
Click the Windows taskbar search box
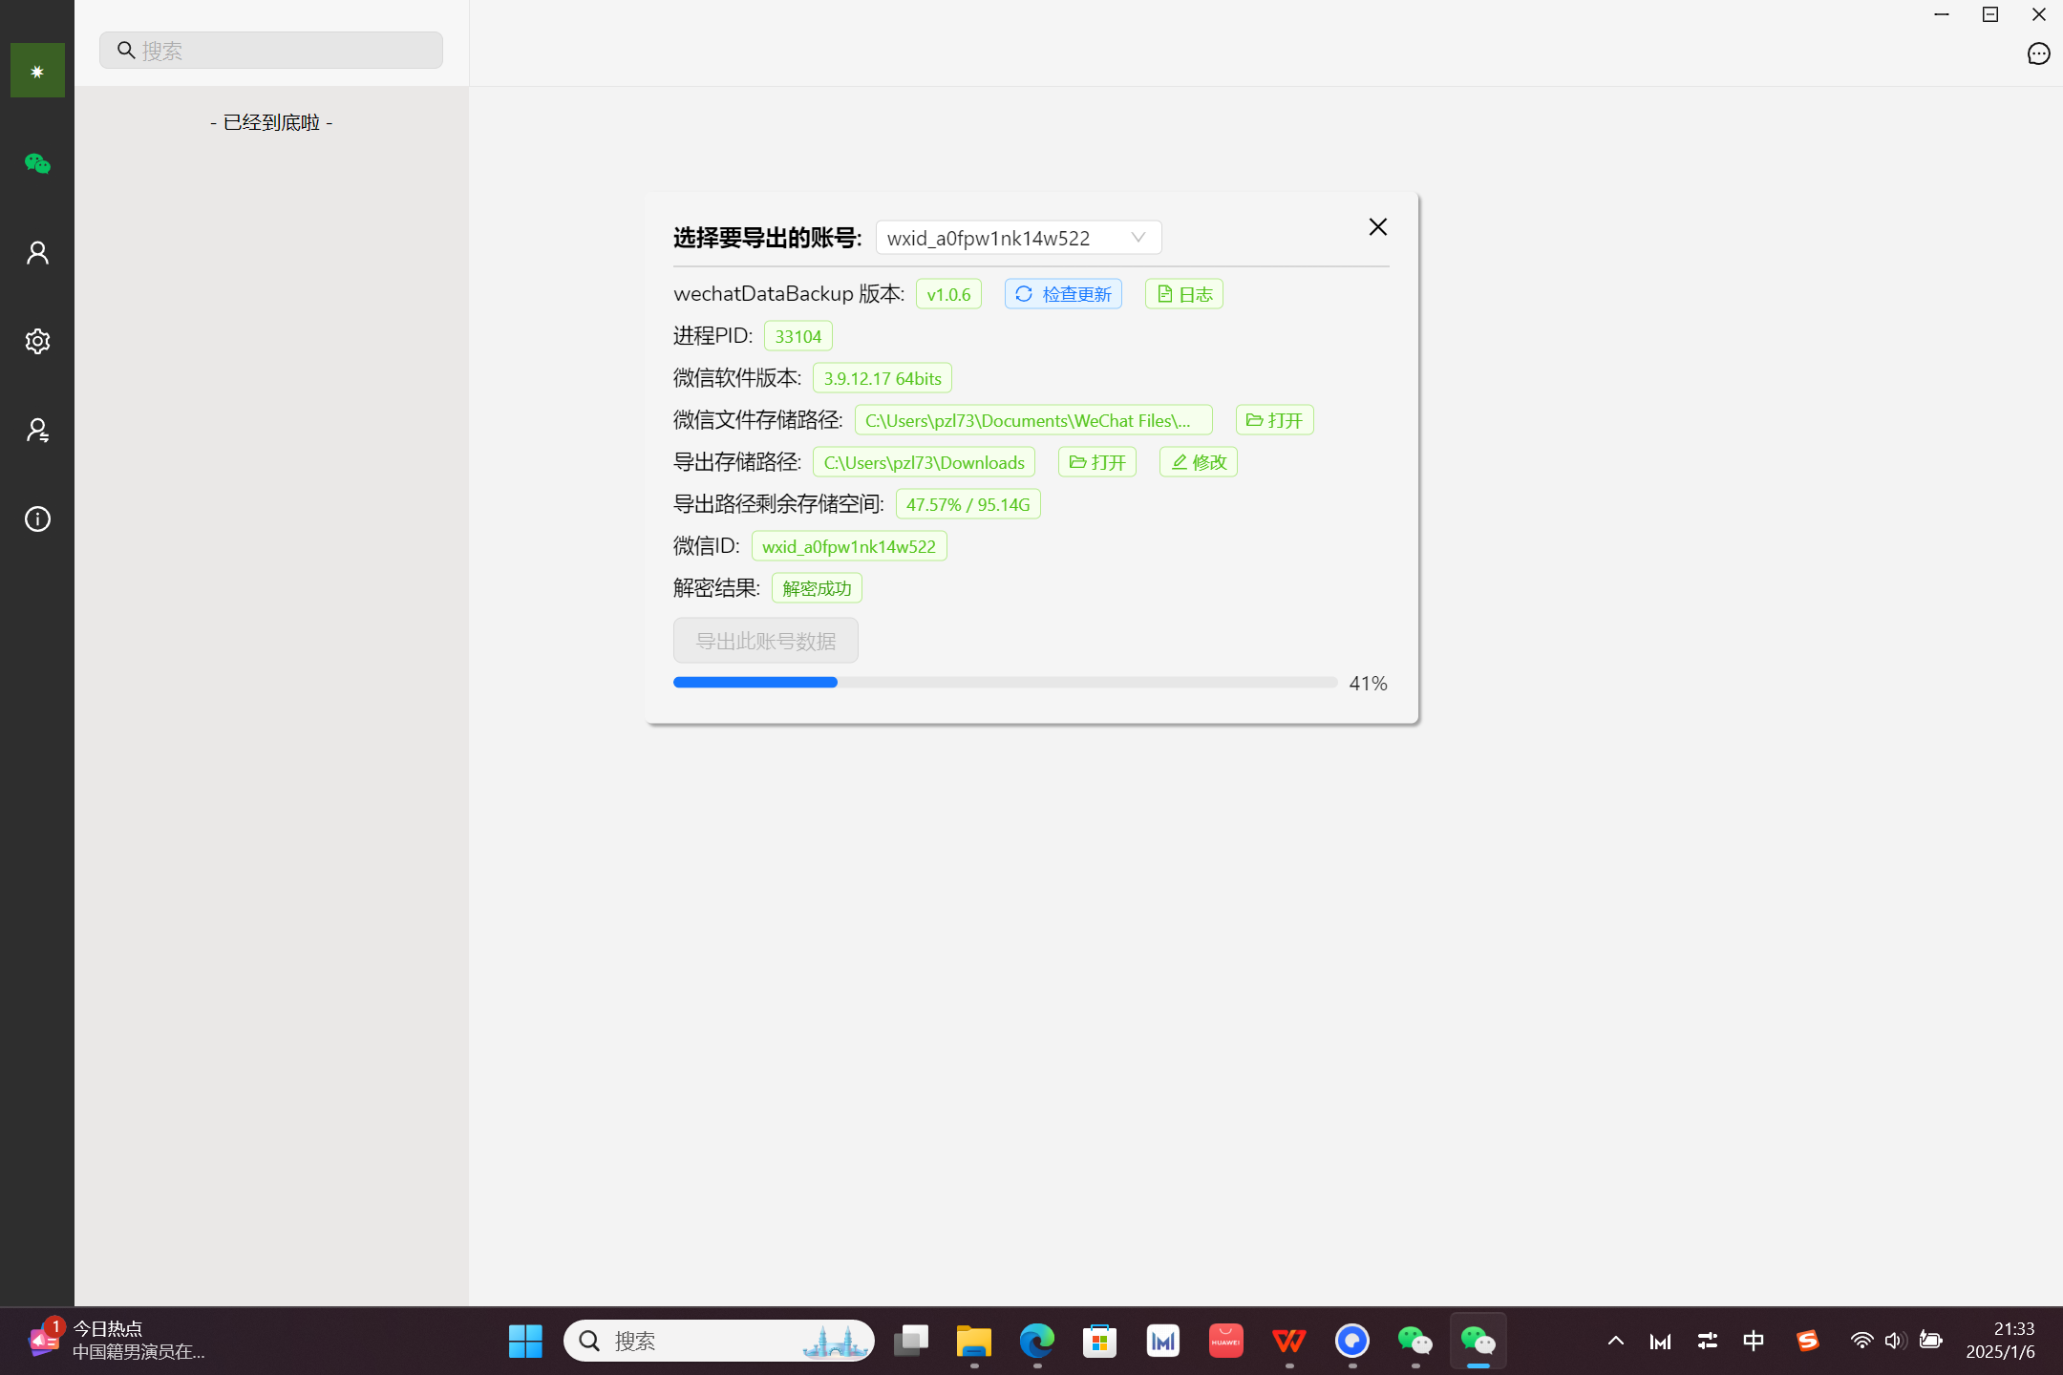coord(719,1341)
